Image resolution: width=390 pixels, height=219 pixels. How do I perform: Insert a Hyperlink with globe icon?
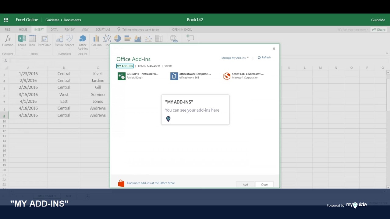[x=174, y=39]
